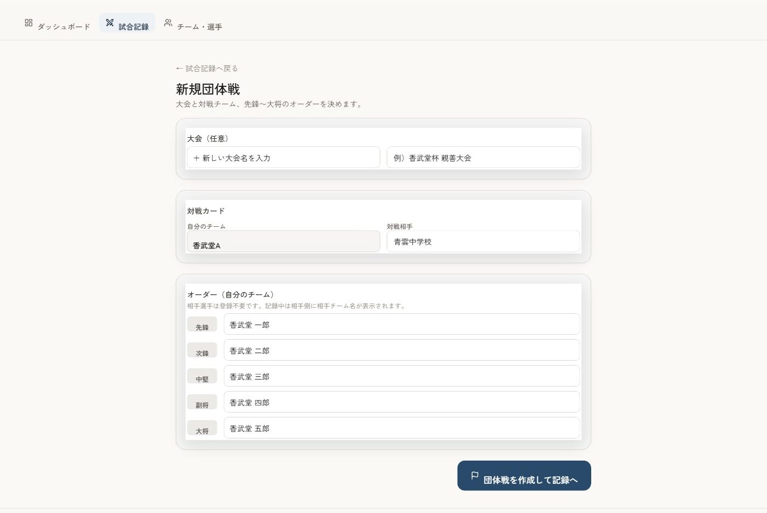The height and width of the screenshot is (513, 767).
Task: Click the 対戦相手 field with 青雲中学校
Action: click(483, 241)
